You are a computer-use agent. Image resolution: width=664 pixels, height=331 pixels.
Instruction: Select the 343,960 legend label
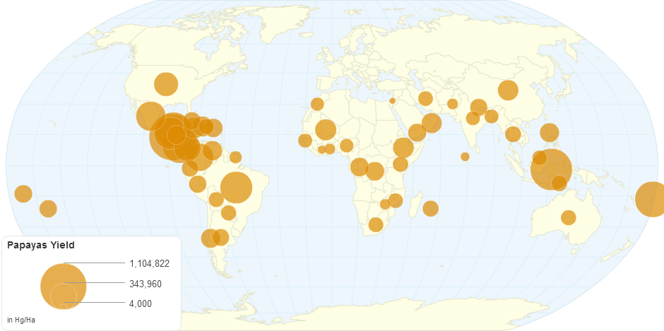point(145,283)
